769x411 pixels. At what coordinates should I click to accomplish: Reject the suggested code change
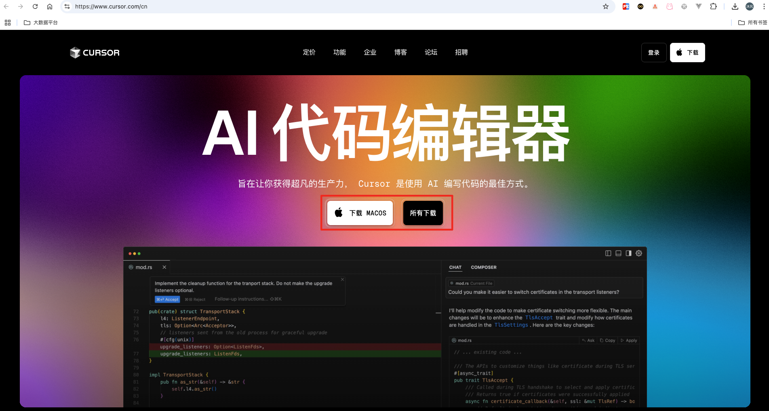click(195, 299)
